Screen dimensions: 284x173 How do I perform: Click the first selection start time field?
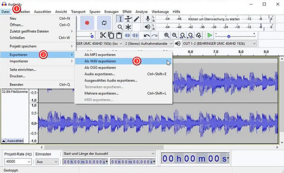[85, 162]
